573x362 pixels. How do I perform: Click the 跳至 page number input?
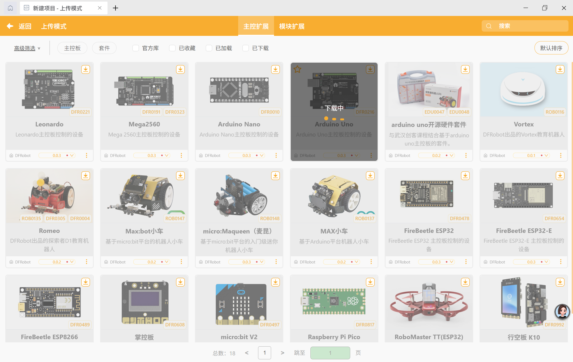(x=330, y=353)
